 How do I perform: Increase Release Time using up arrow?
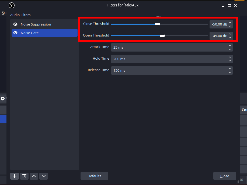(x=230, y=69)
